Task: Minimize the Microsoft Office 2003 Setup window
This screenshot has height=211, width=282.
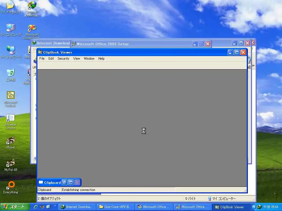Action: point(195,44)
